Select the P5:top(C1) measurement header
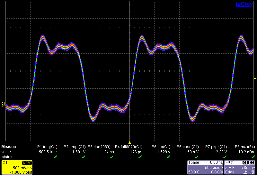Image resolution: width=257 pixels, height=175 pixels. (161, 147)
